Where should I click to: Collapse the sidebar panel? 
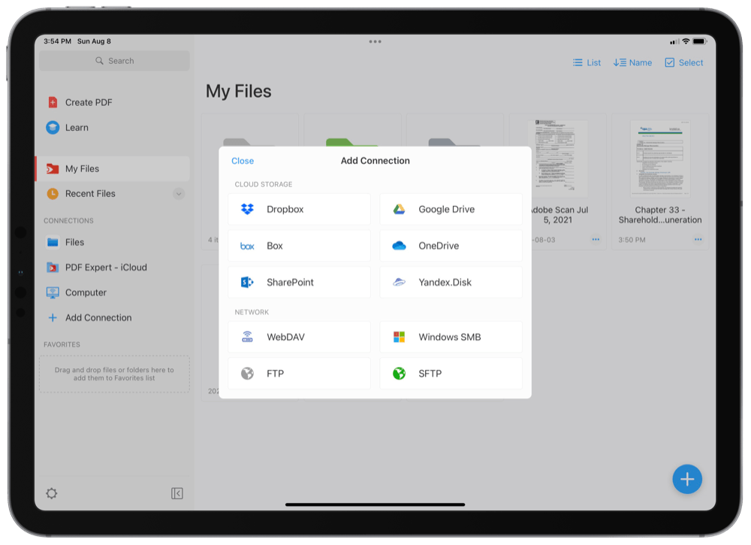[177, 493]
